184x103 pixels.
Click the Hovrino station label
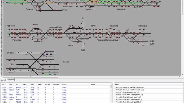pos(70,45)
